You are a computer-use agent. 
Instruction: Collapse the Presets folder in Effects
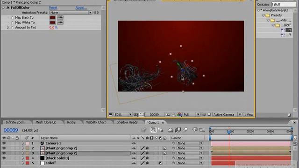pos(263,15)
